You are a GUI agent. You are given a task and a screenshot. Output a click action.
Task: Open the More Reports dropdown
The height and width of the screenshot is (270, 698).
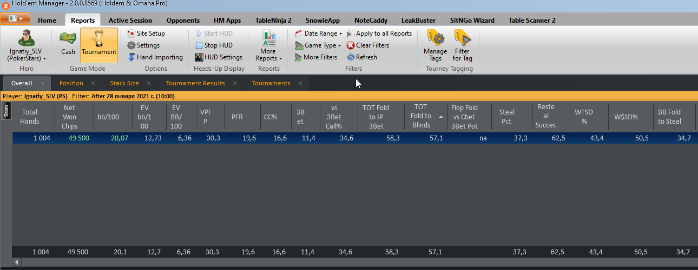pyautogui.click(x=268, y=46)
